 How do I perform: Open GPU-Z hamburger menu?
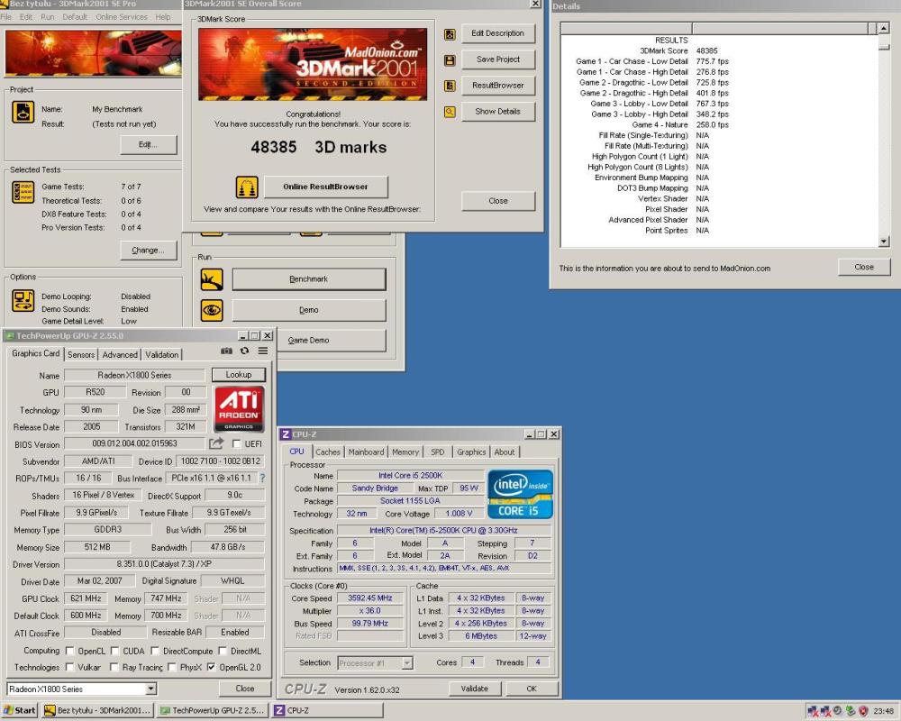point(262,351)
